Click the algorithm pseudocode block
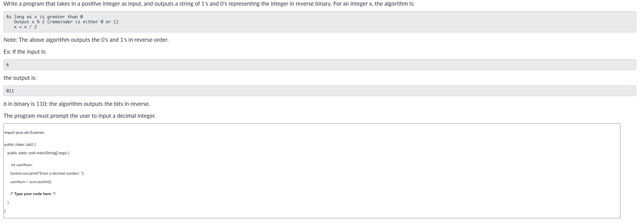 click(320, 22)
